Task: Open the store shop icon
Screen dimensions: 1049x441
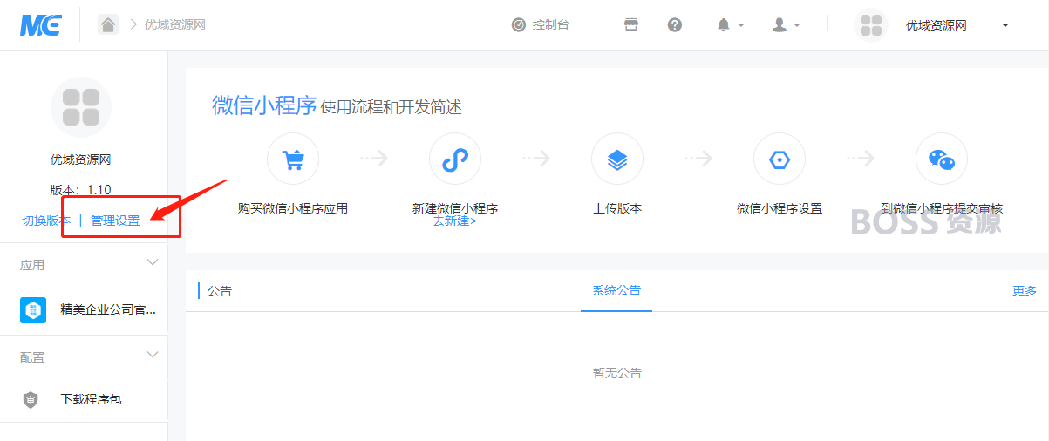Action: pos(631,24)
